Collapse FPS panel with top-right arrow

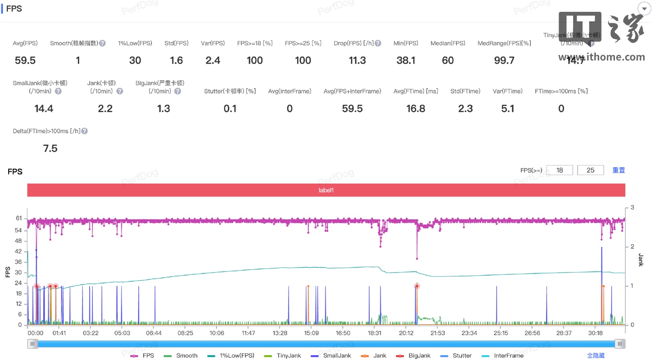(644, 9)
